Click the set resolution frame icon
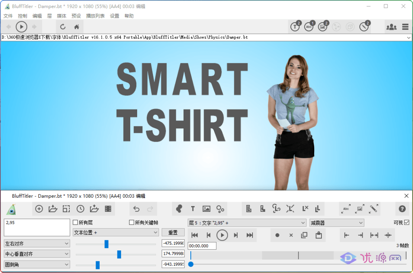Screen dimensions: 413x273 point(67,209)
